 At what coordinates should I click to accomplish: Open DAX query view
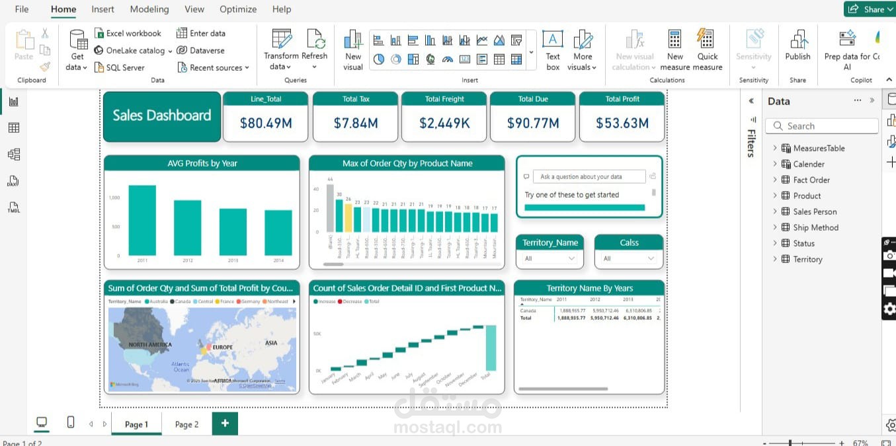(13, 181)
